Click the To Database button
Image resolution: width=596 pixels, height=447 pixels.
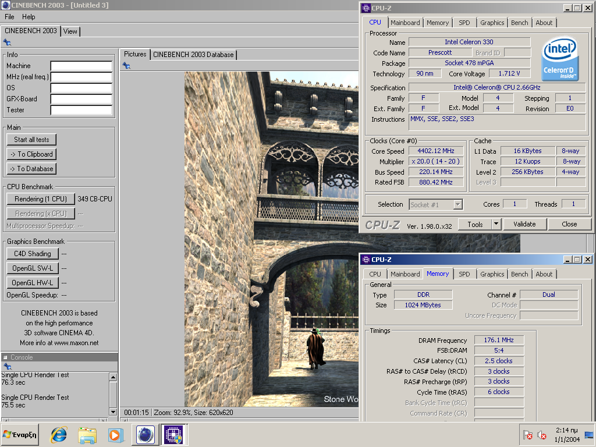(x=31, y=168)
